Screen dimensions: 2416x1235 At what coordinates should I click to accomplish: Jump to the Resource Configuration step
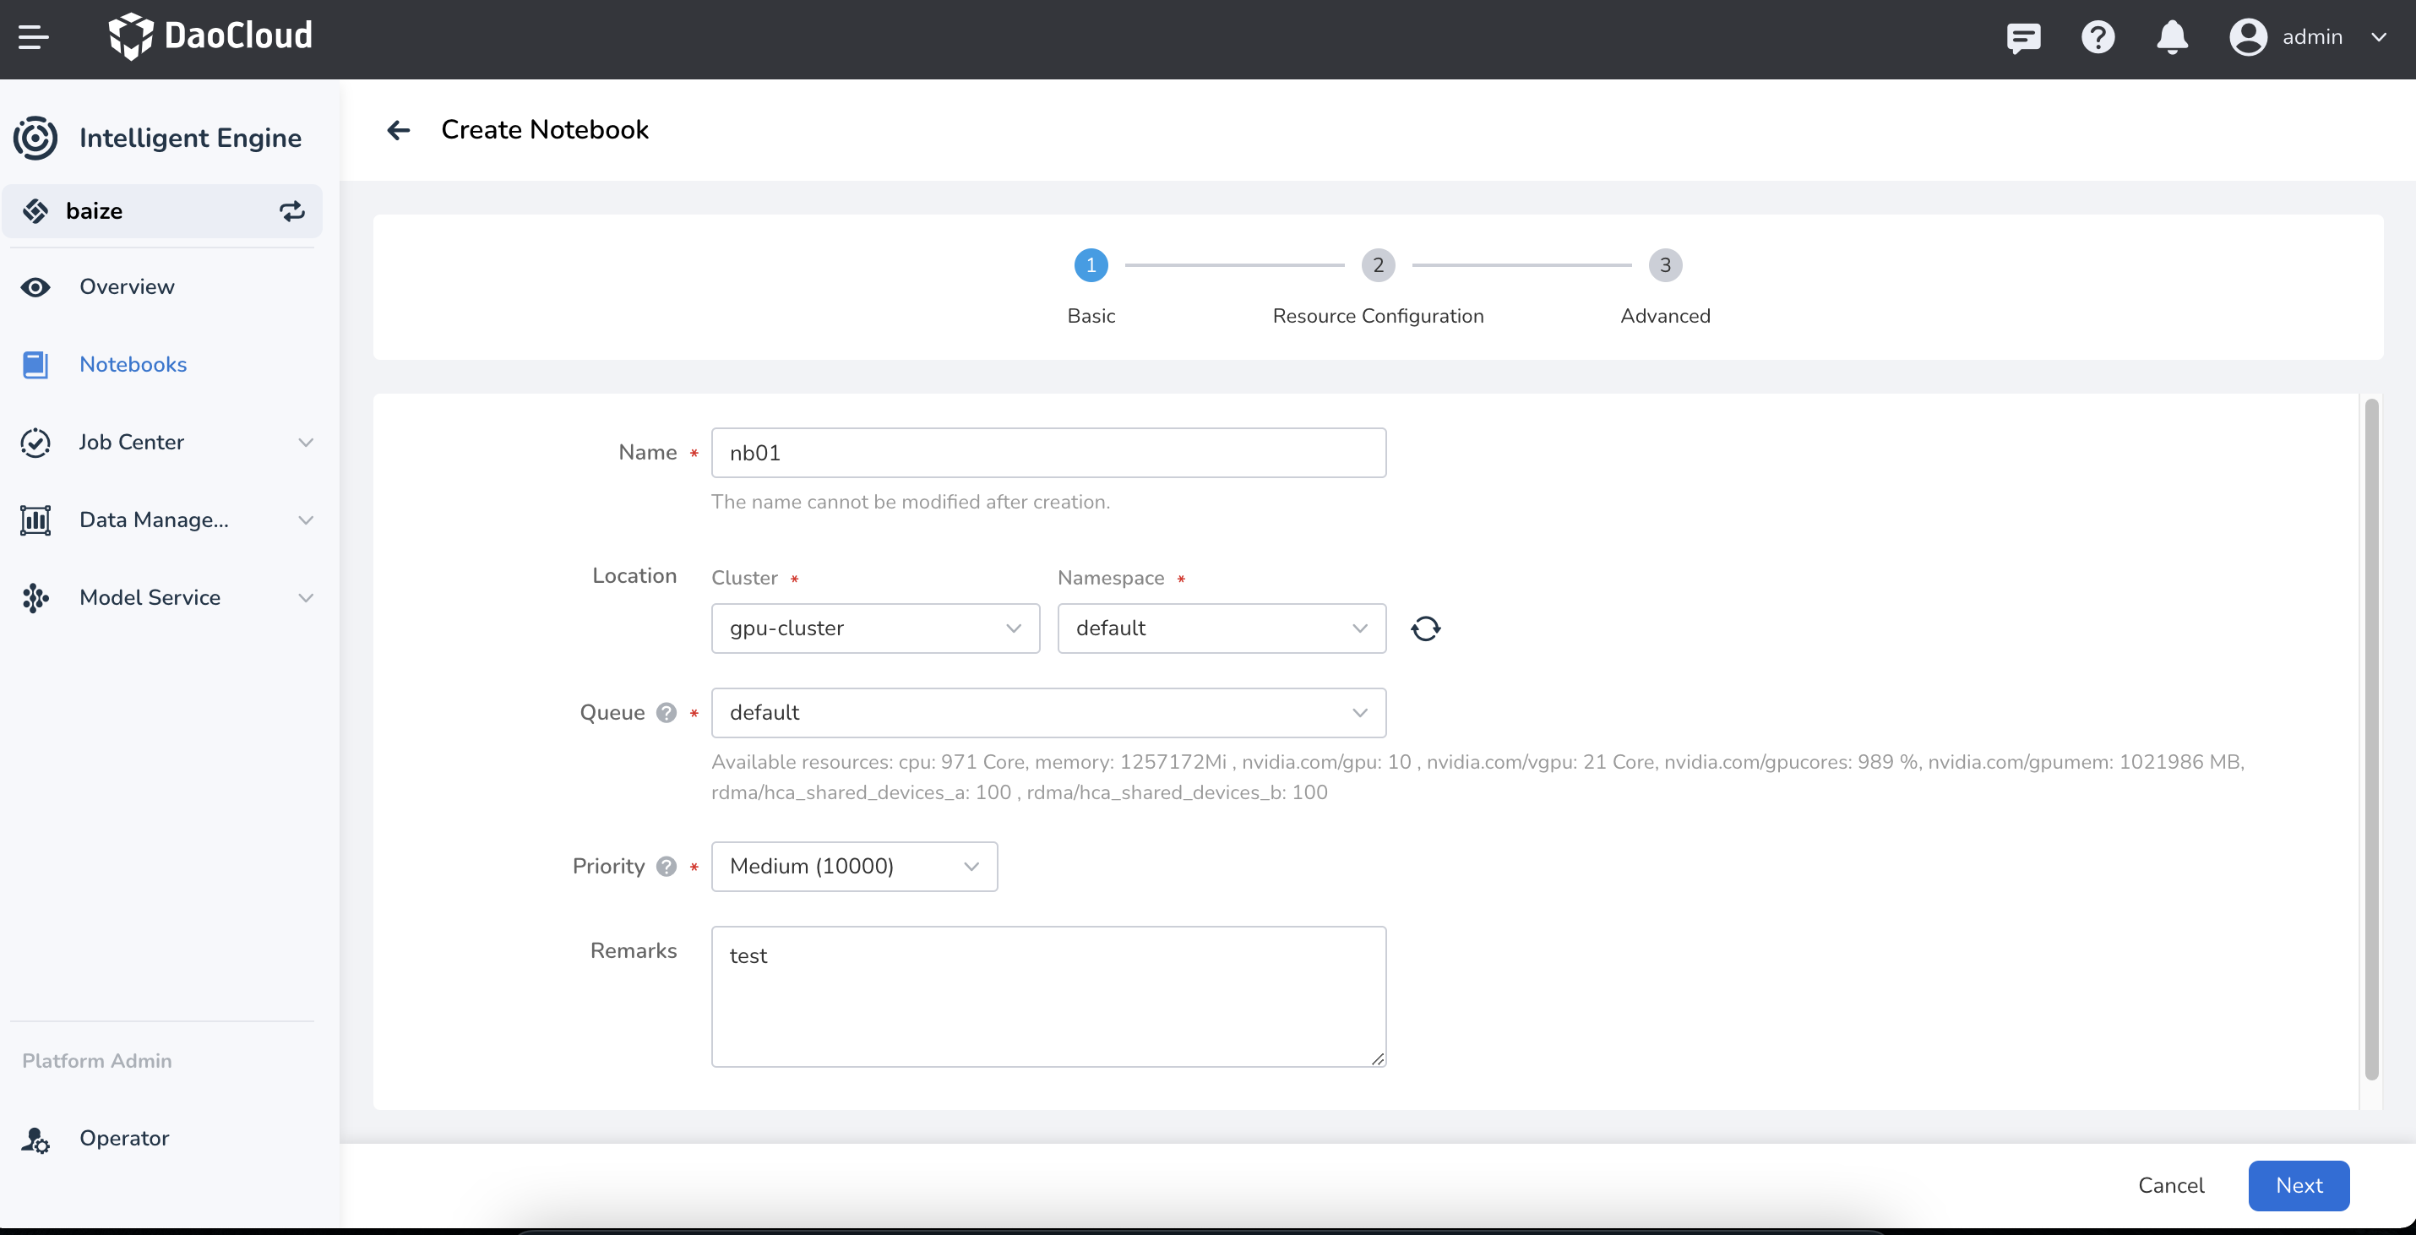click(x=1377, y=265)
